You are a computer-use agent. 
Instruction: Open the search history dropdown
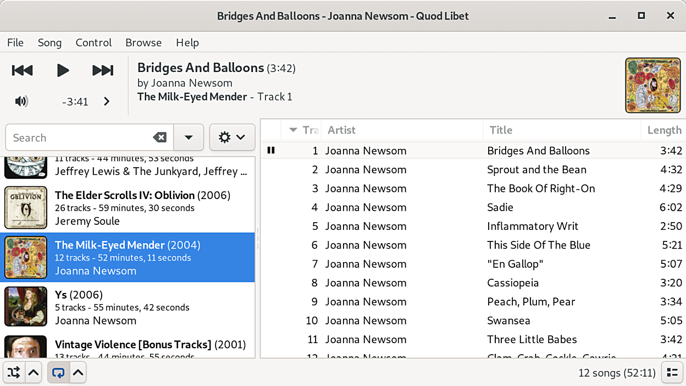click(x=189, y=137)
